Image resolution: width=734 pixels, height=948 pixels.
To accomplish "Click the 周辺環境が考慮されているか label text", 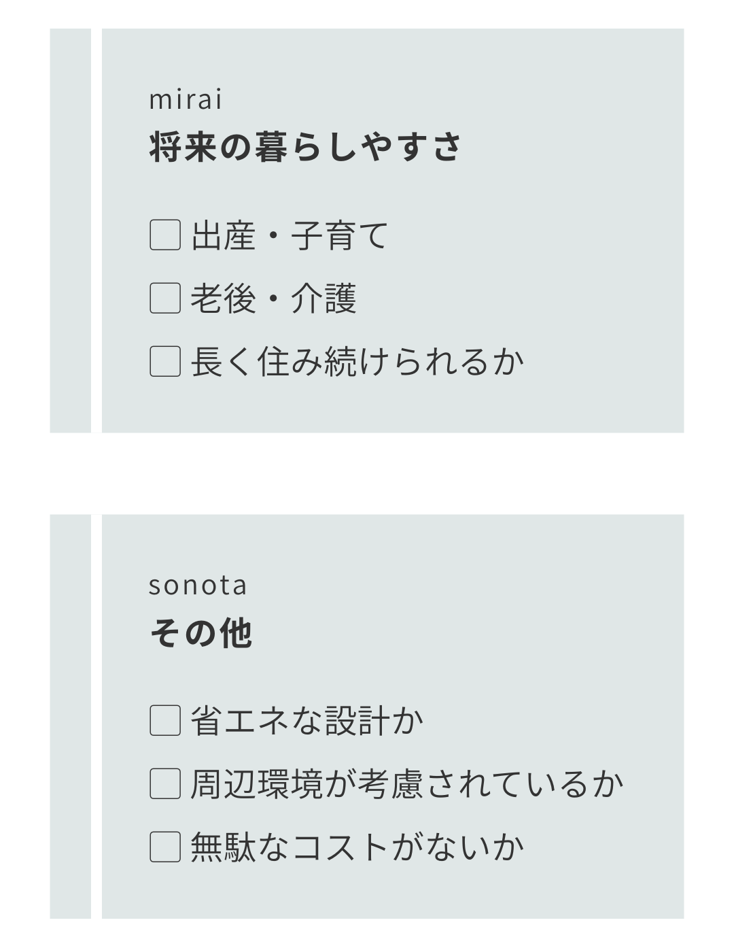I will point(406,783).
